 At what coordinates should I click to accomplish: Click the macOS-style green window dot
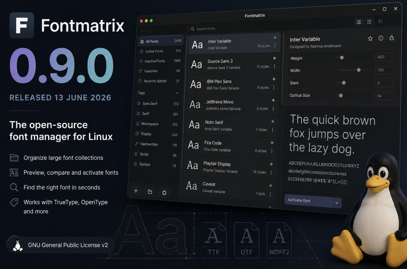[151, 21]
